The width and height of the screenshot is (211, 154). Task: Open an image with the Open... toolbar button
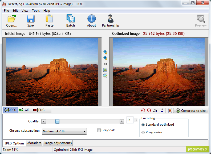coord(11,21)
